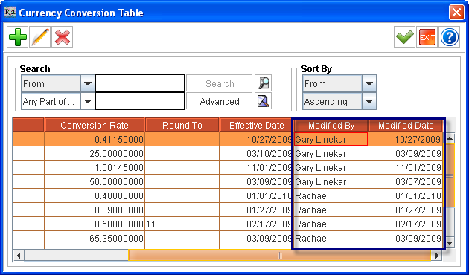Select the 0.50000000 conversion rate cell
469x275 pixels.
point(95,224)
